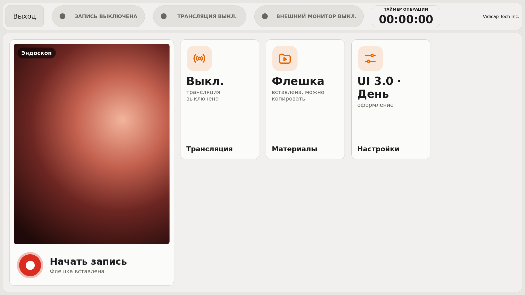
Task: Click the ТАЙМЕР ОПЕРАЦИИ label
Action: click(406, 9)
